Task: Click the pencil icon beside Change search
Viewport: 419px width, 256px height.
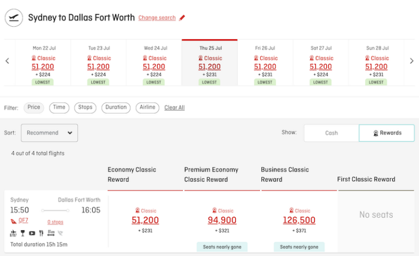Action: (x=182, y=18)
